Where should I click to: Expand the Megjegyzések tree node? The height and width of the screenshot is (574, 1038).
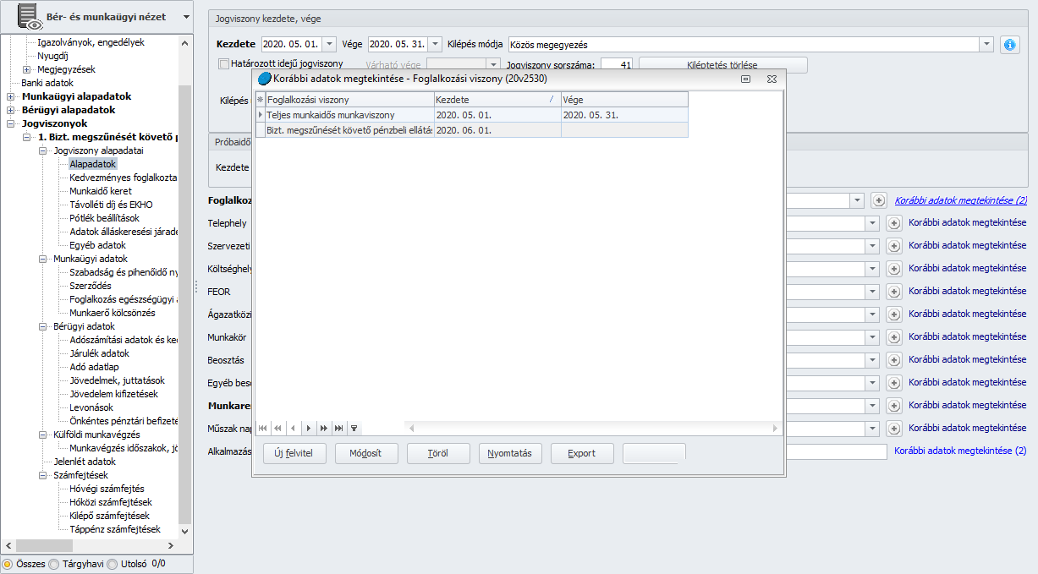pyautogui.click(x=26, y=69)
